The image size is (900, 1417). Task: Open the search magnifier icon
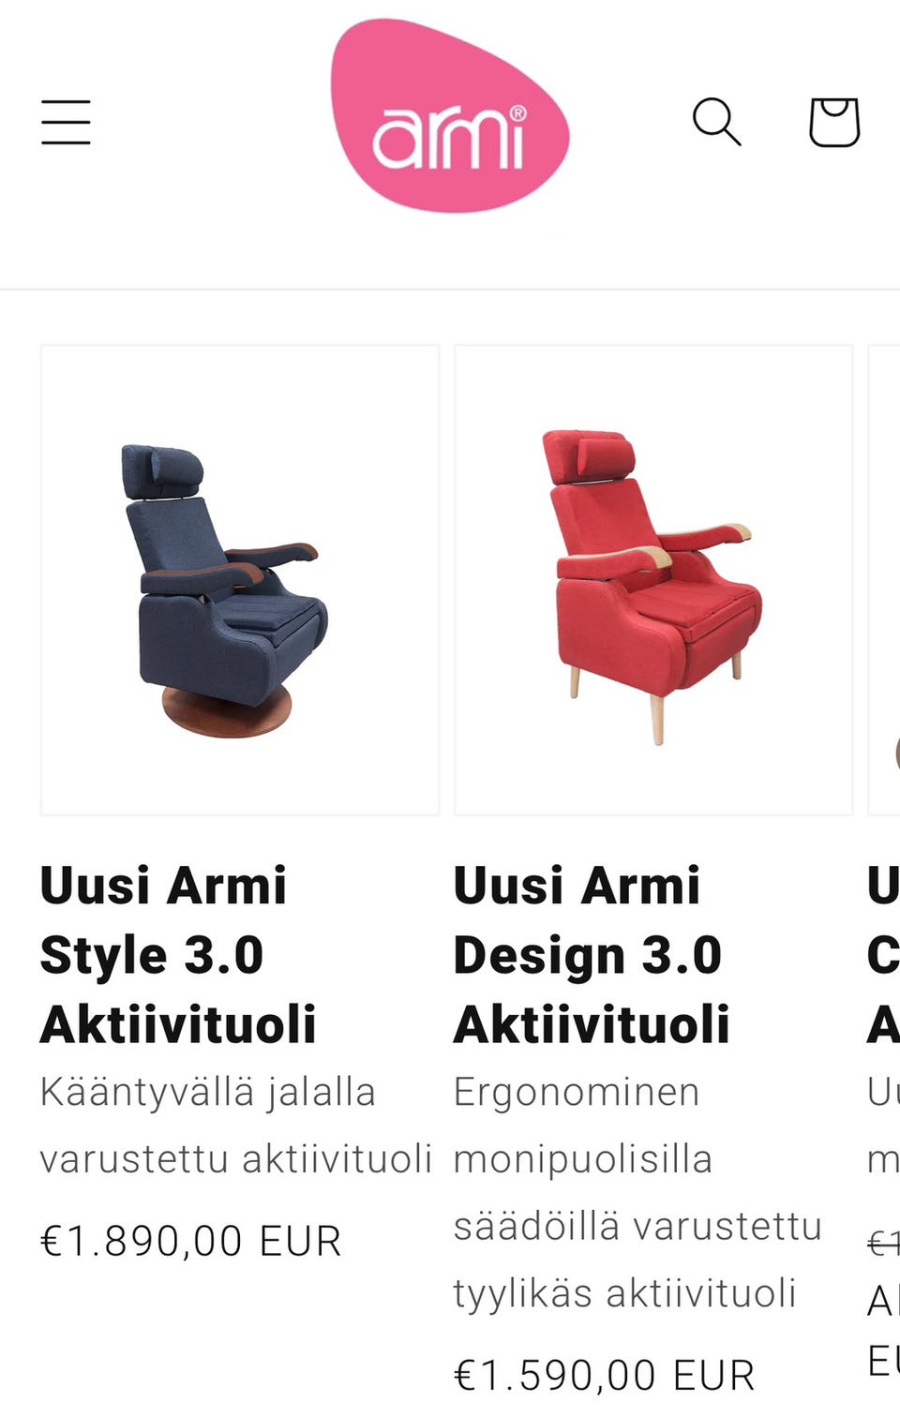click(717, 122)
